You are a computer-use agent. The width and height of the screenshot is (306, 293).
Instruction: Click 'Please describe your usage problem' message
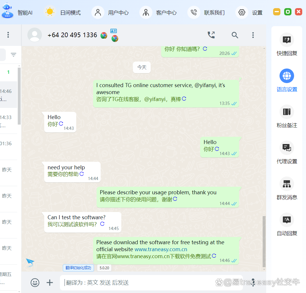pyautogui.click(x=168, y=197)
